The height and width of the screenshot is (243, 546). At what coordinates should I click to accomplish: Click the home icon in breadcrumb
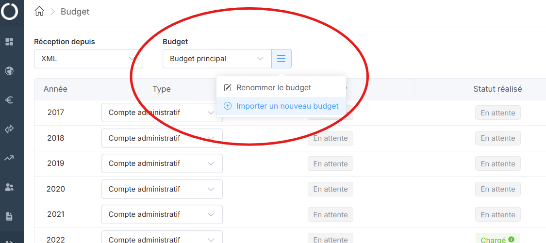tap(40, 12)
